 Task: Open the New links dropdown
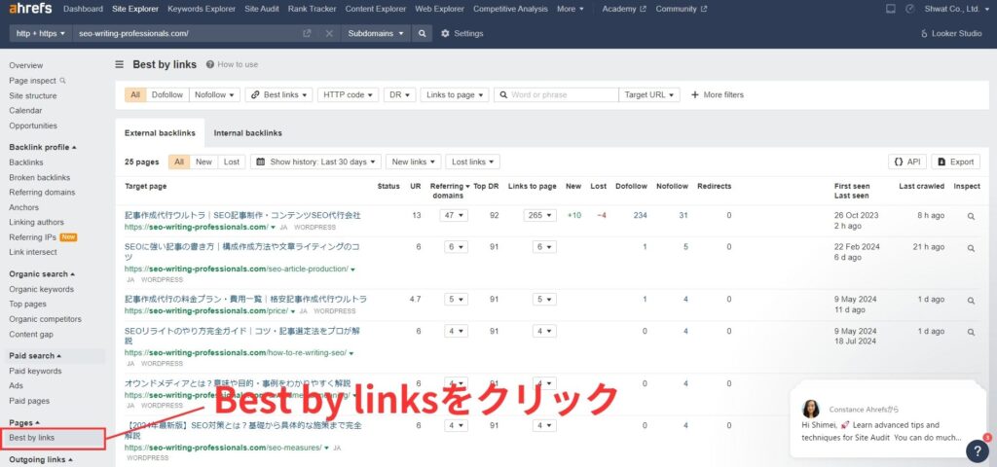pos(413,162)
